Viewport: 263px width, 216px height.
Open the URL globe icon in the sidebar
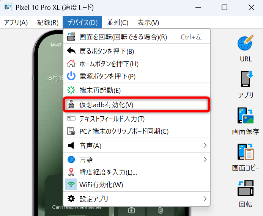point(246,43)
